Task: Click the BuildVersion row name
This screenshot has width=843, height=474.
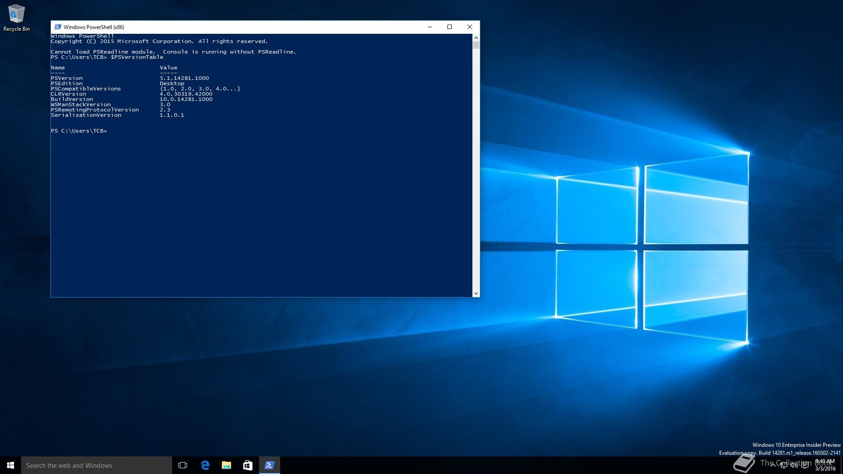Action: [72, 99]
